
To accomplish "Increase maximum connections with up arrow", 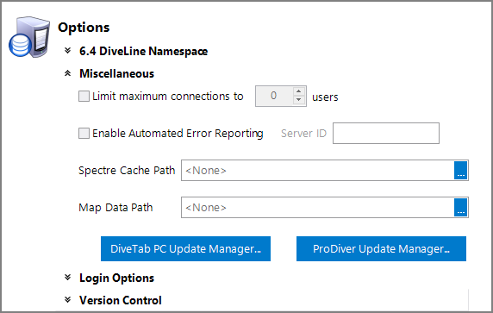I will (299, 91).
